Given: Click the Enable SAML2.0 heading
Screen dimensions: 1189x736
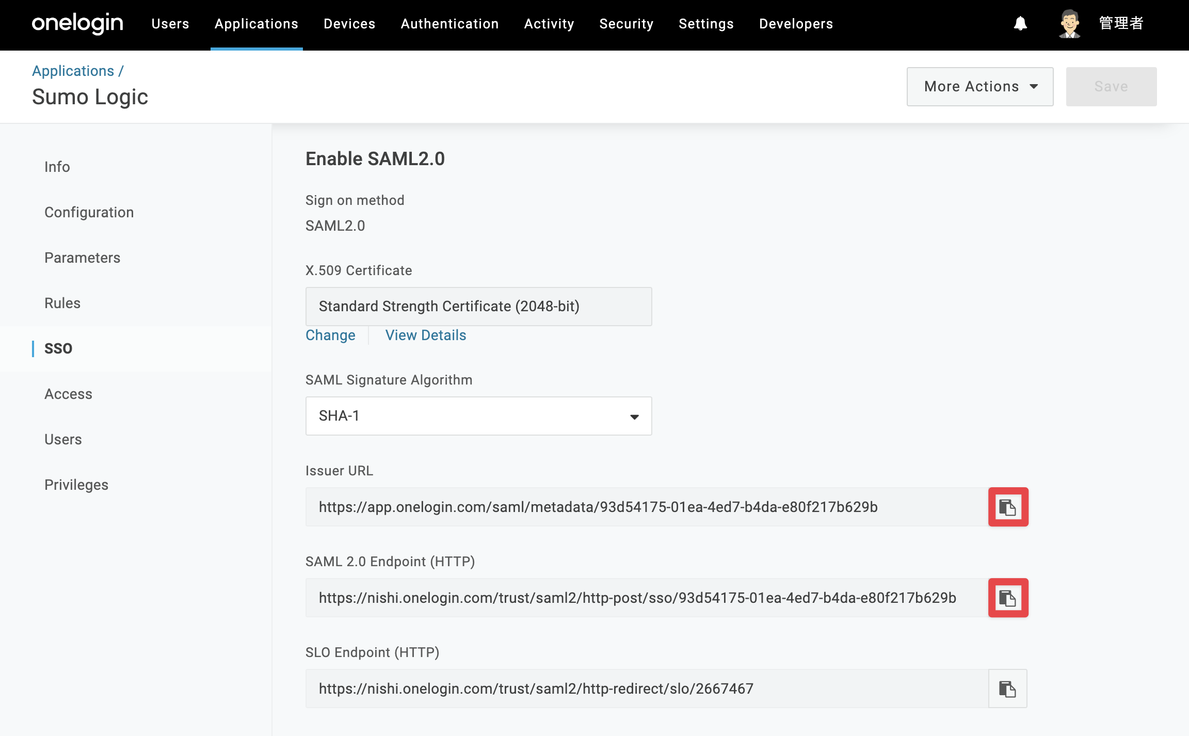Looking at the screenshot, I should click(375, 158).
